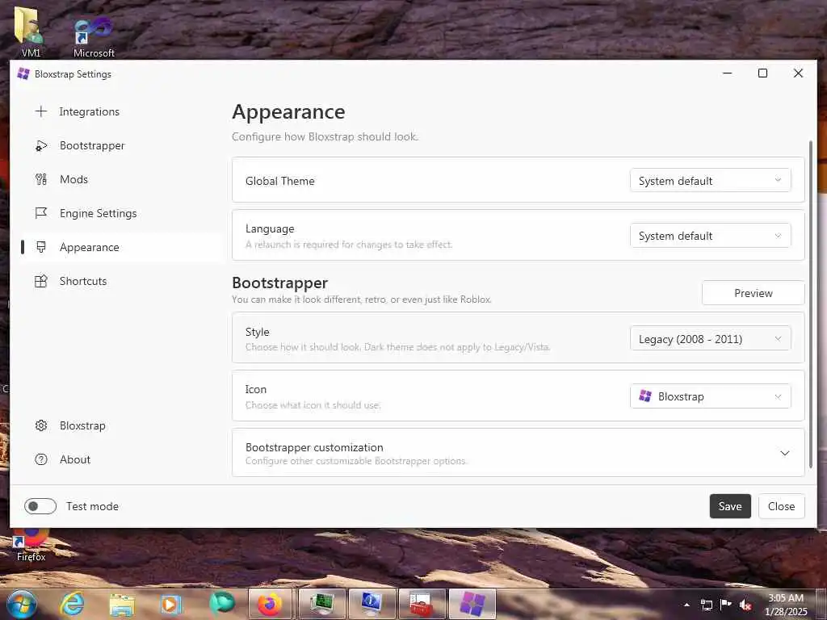Launch Internet Explorer from the taskbar
This screenshot has height=620, width=827.
[x=72, y=604]
